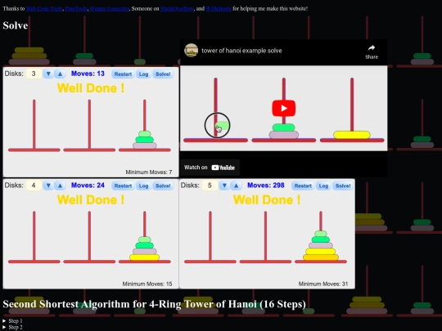Click the 'Minimum Moves: 31' text
Screen dimensions: 442x331
pyautogui.click(x=323, y=284)
